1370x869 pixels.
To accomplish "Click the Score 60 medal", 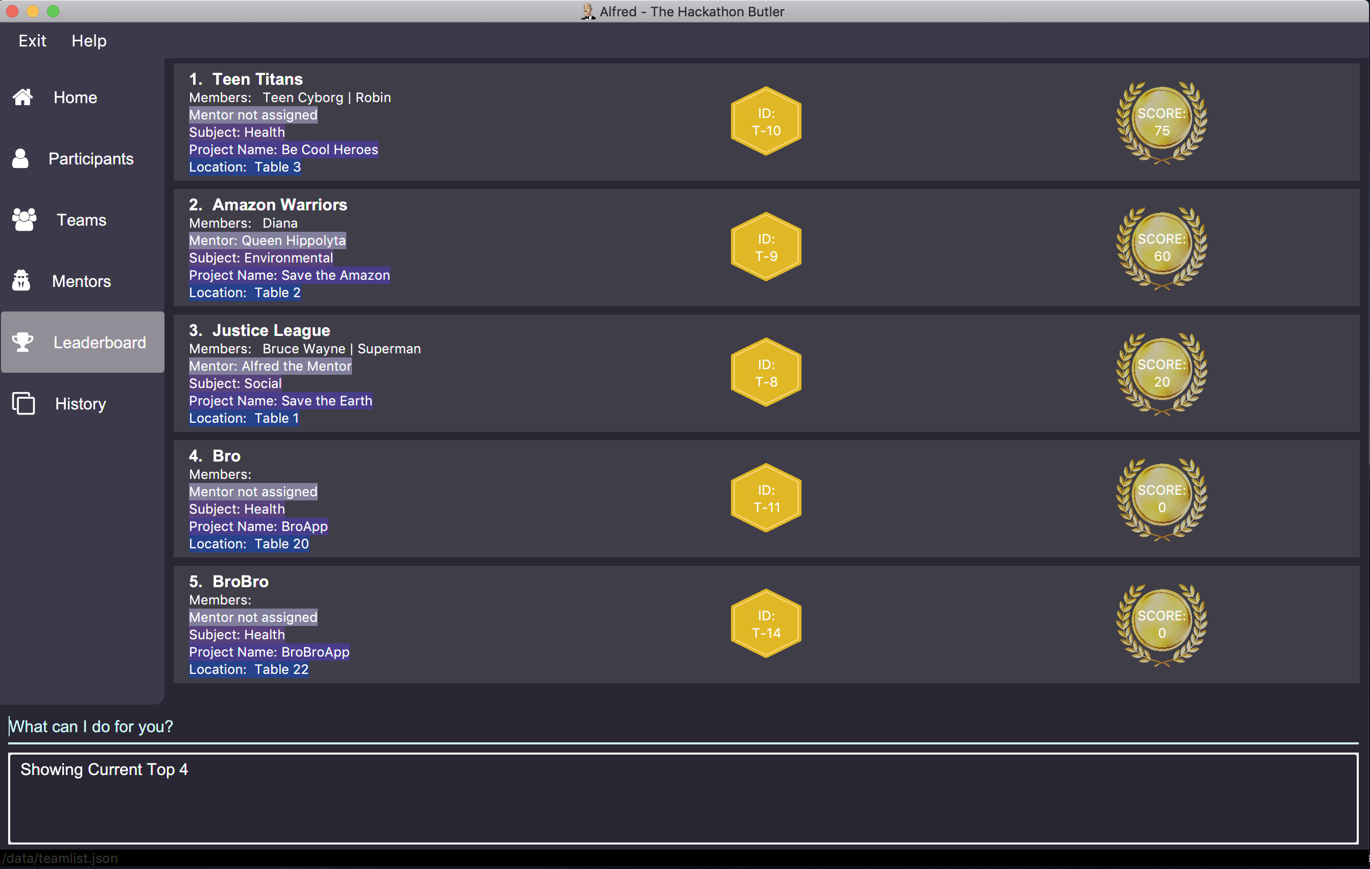I will click(x=1162, y=248).
